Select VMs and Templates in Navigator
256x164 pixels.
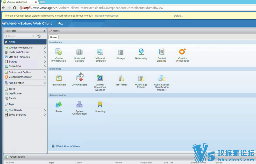(19, 57)
